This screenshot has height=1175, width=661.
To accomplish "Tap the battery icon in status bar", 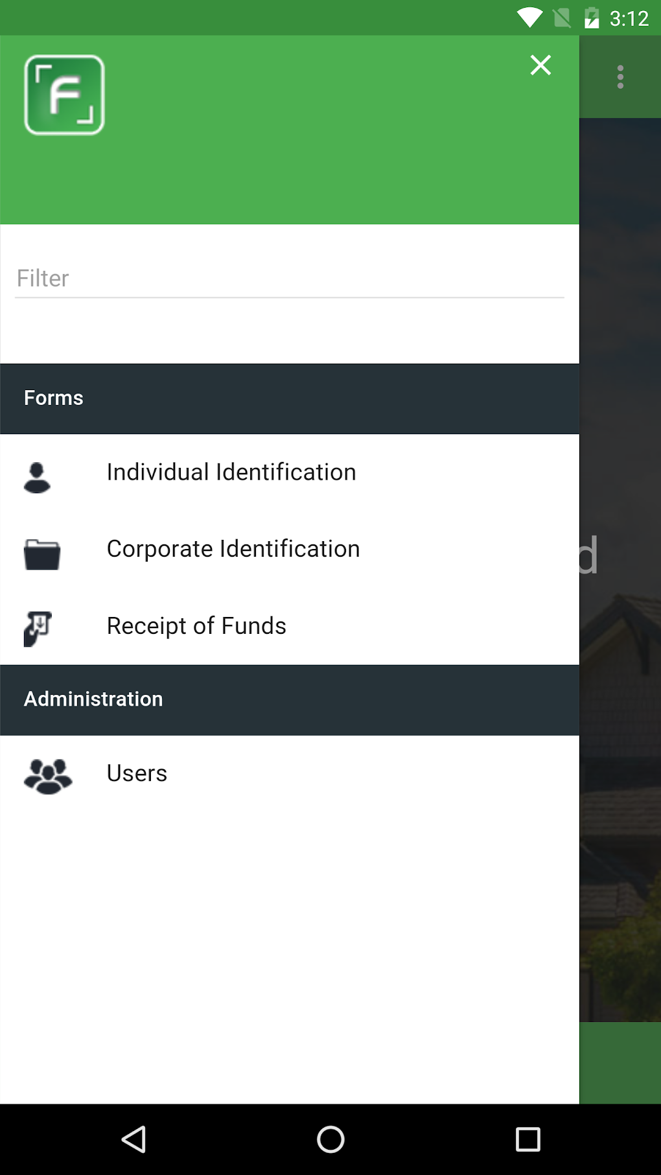I will click(x=591, y=18).
